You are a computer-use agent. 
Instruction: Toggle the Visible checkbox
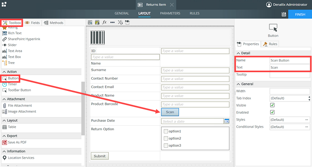pyautogui.click(x=272, y=105)
